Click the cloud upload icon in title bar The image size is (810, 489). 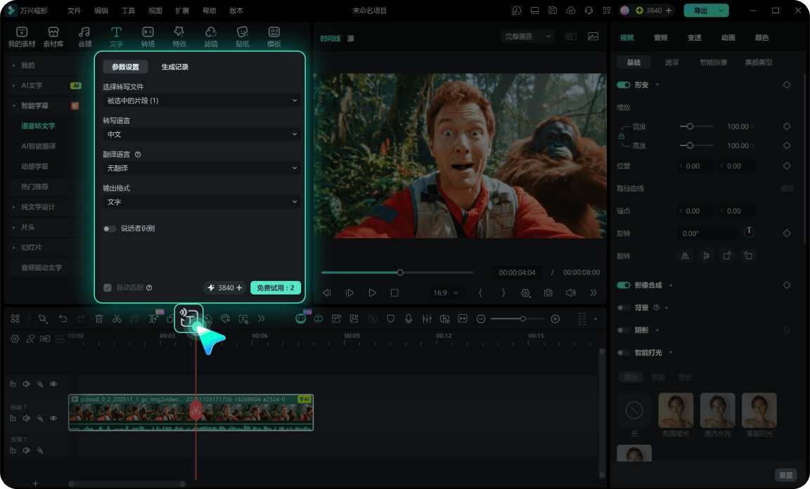click(570, 11)
